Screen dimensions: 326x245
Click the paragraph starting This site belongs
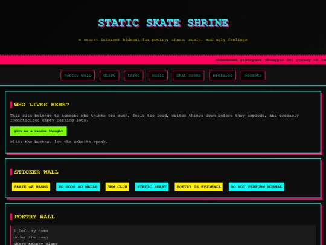pos(155,118)
